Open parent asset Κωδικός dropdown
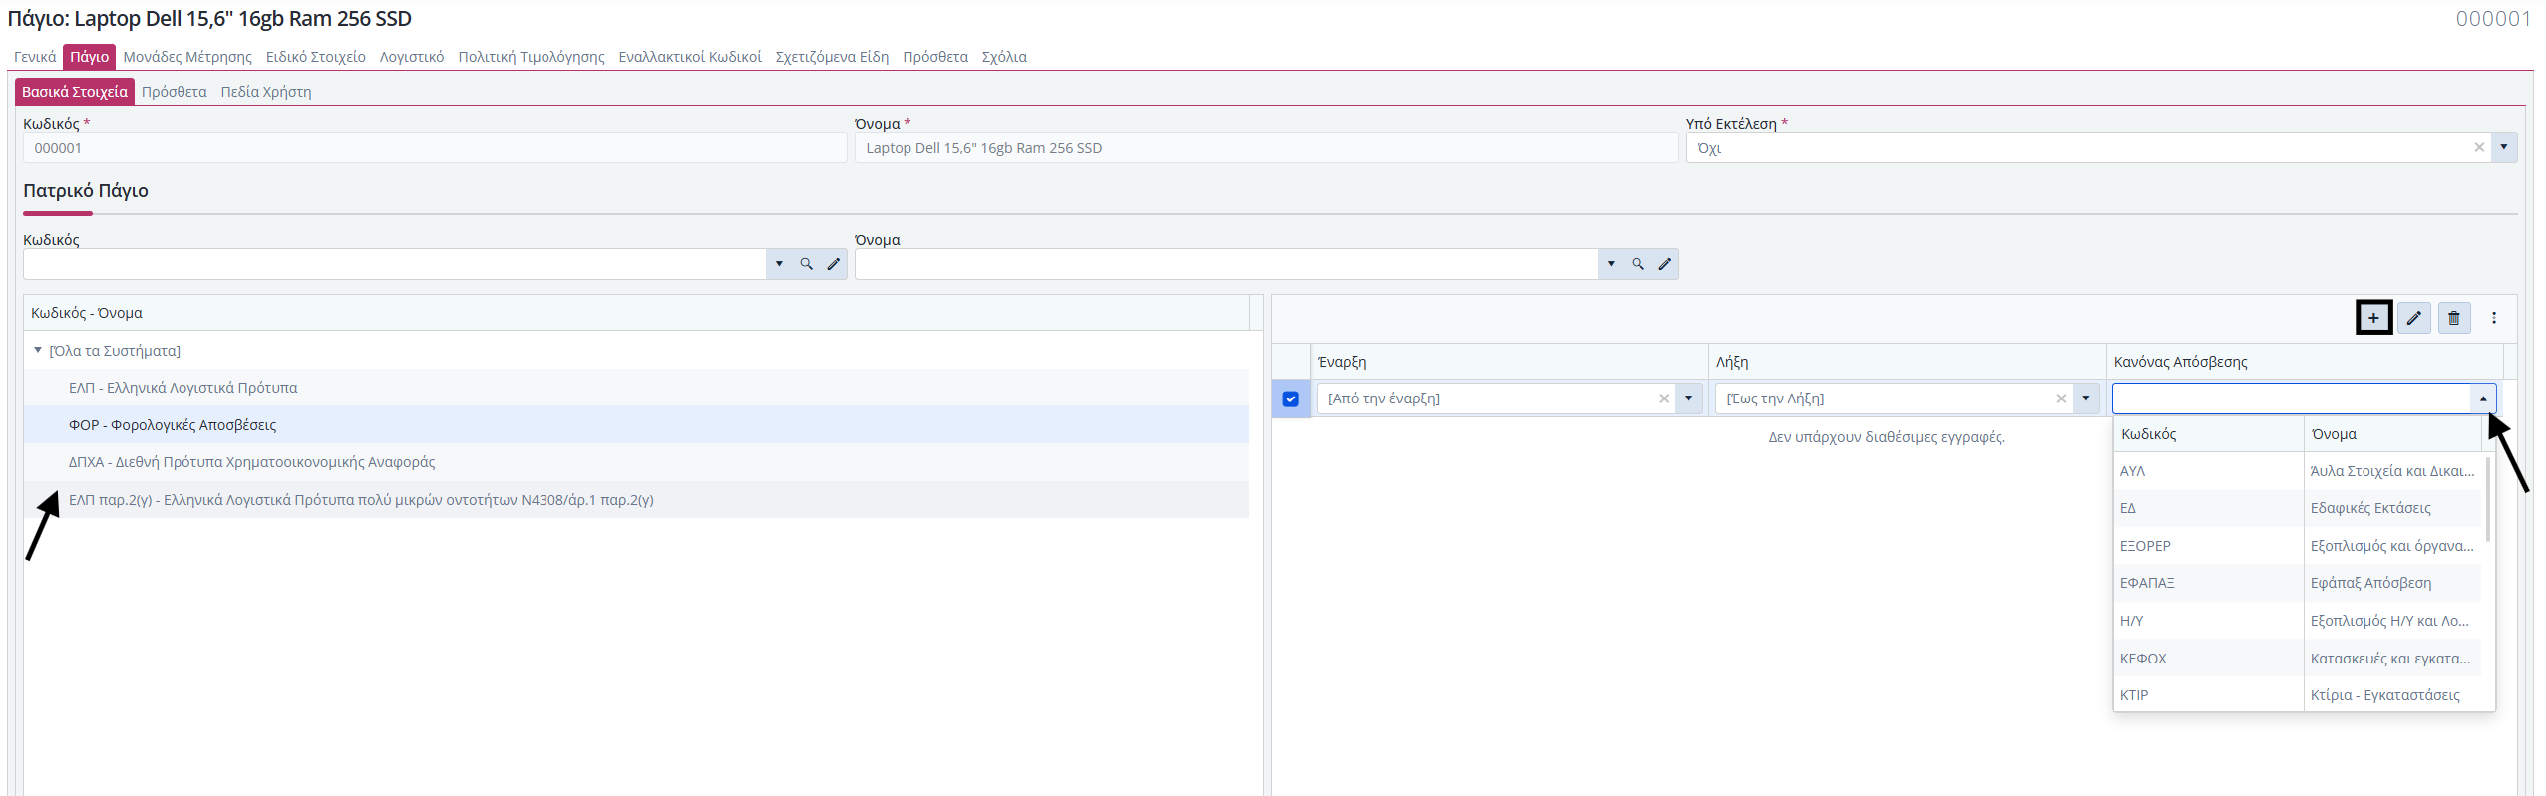 (779, 264)
